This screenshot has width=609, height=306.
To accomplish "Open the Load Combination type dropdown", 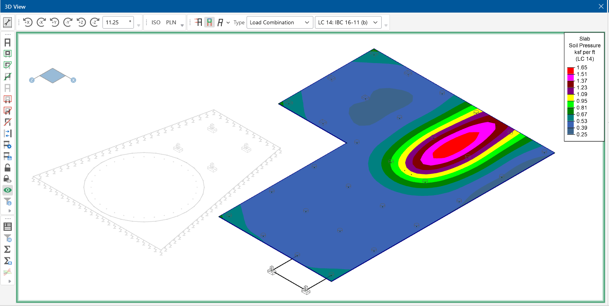I will click(x=280, y=22).
